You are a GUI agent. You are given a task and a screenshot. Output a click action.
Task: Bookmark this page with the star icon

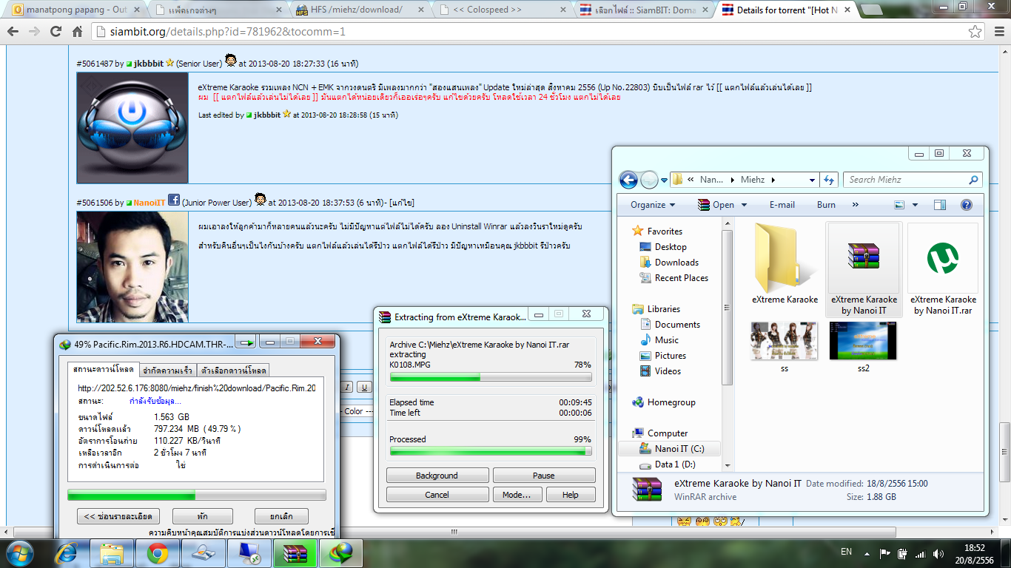click(x=975, y=32)
